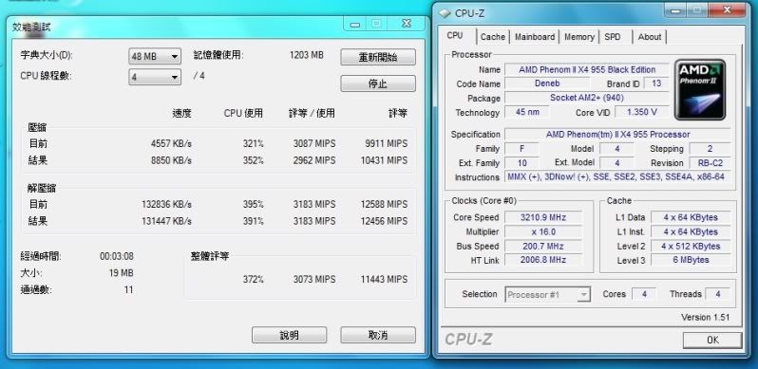Click the Code Name value Deneb
Screen dimensions: 758x369
pyautogui.click(x=547, y=83)
